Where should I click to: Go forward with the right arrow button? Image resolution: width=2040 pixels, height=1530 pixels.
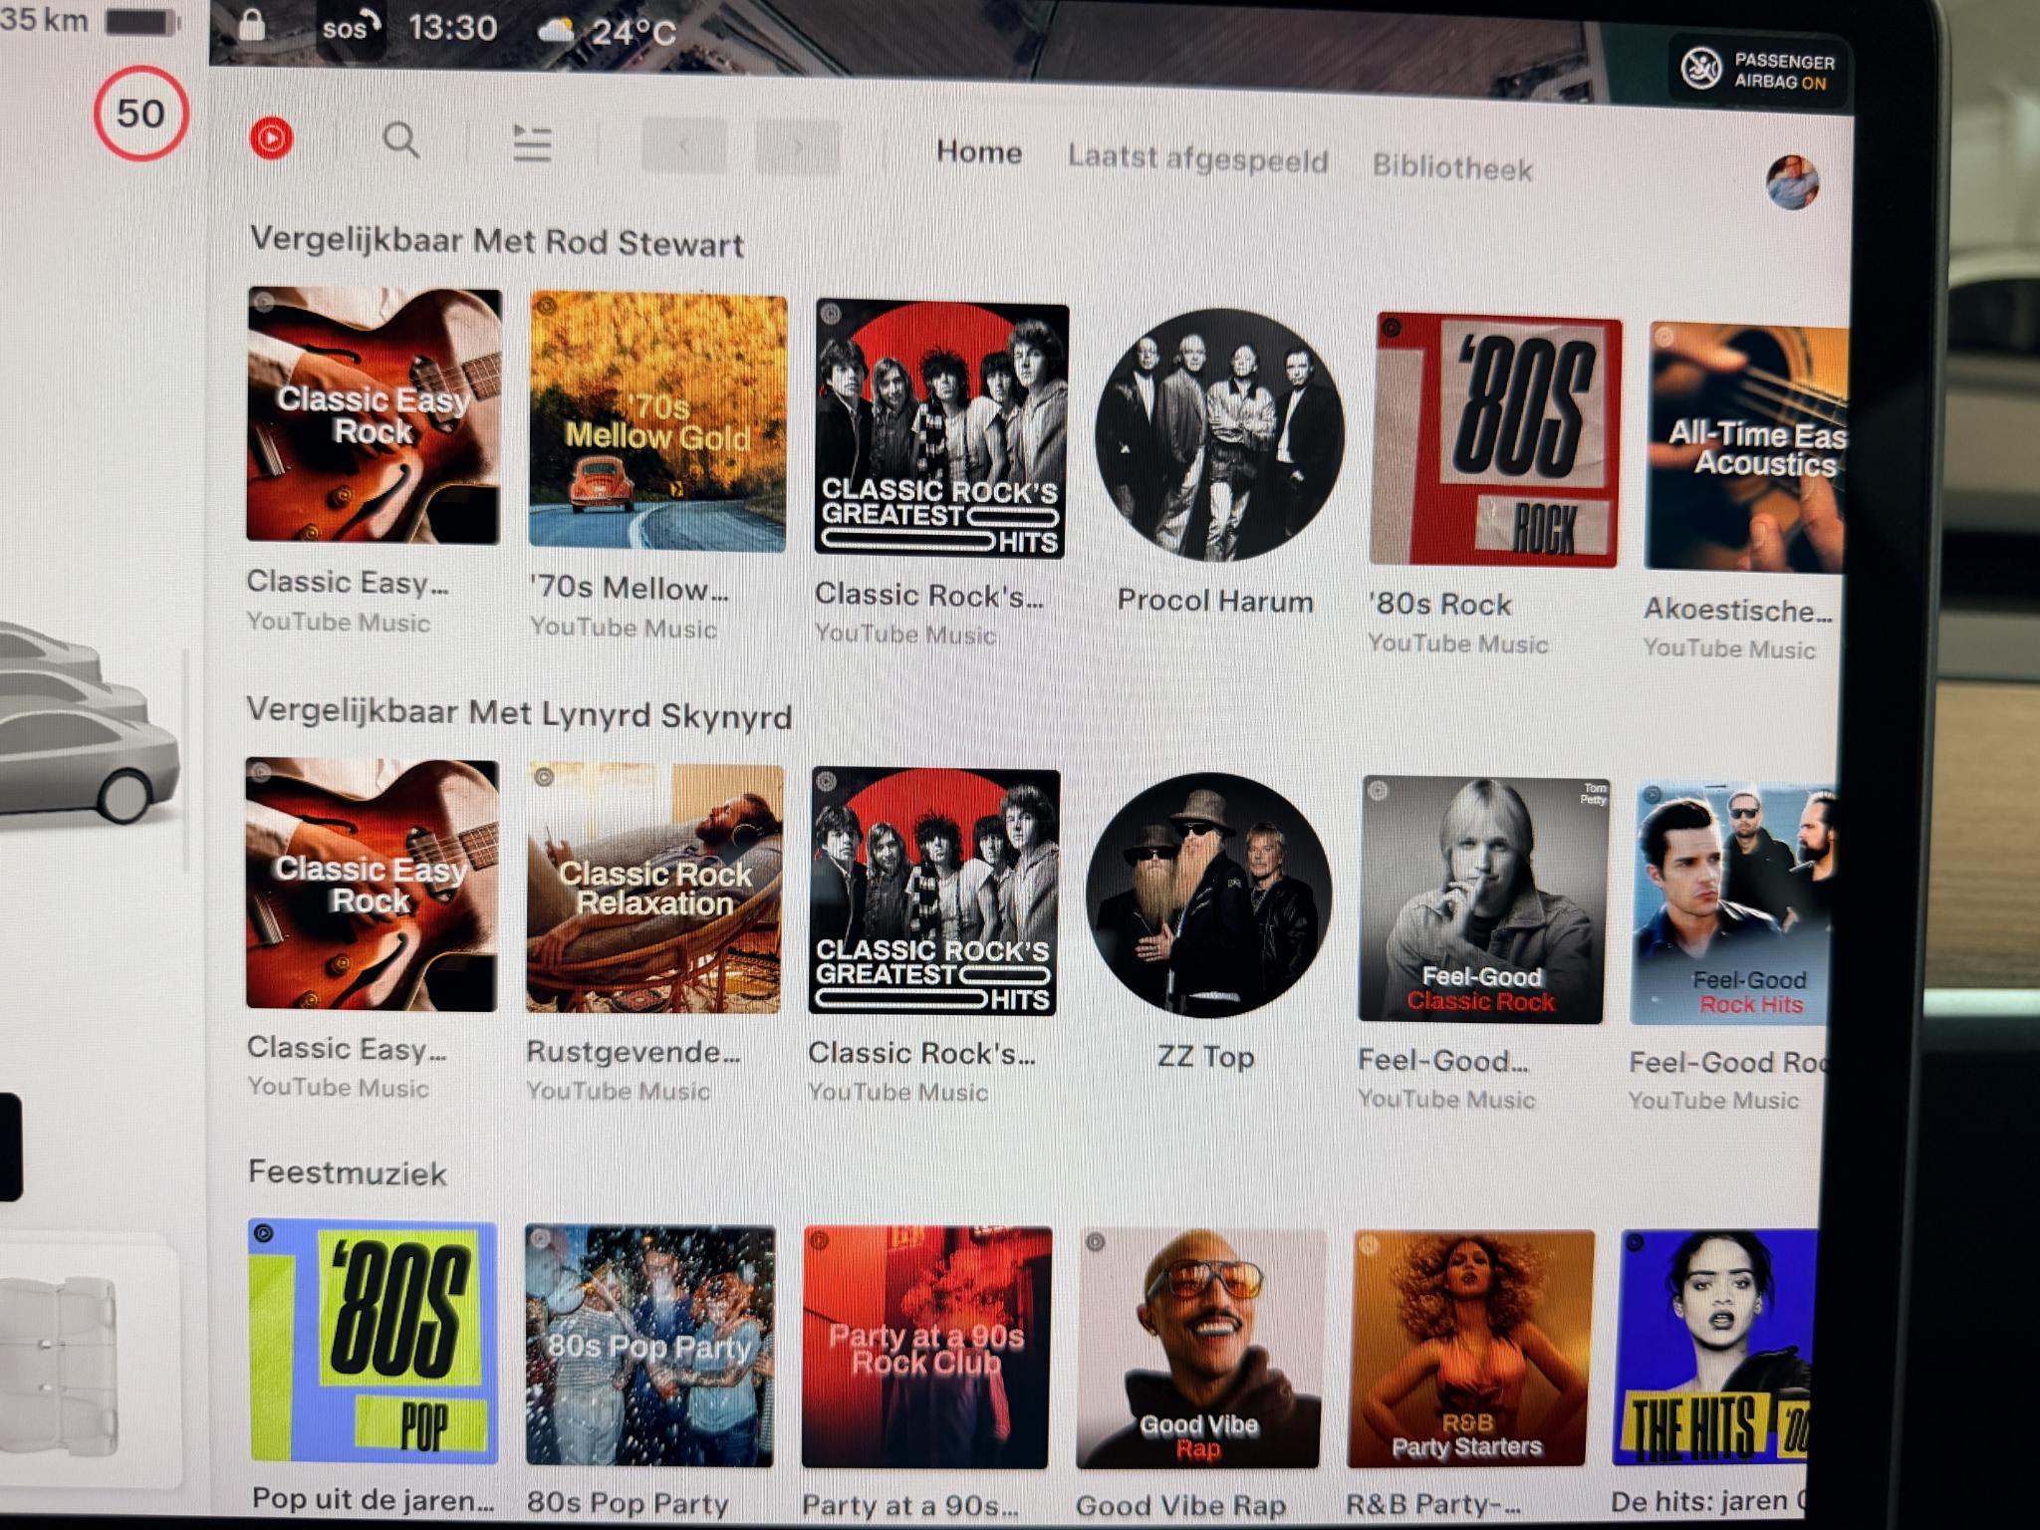pyautogui.click(x=796, y=148)
